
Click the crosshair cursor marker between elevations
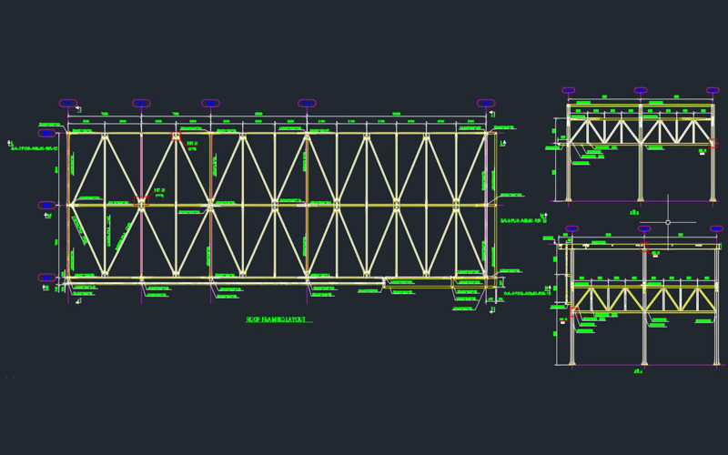pos(668,222)
